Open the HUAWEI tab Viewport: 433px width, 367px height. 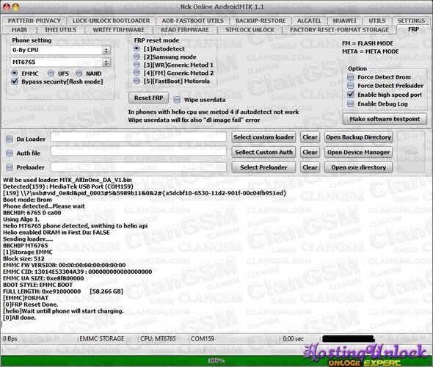pyautogui.click(x=344, y=21)
